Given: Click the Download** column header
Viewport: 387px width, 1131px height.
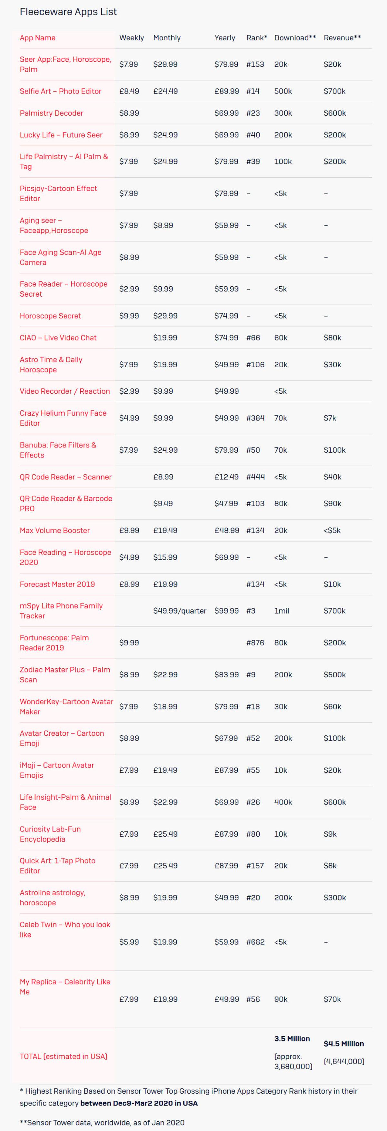Looking at the screenshot, I should (295, 38).
